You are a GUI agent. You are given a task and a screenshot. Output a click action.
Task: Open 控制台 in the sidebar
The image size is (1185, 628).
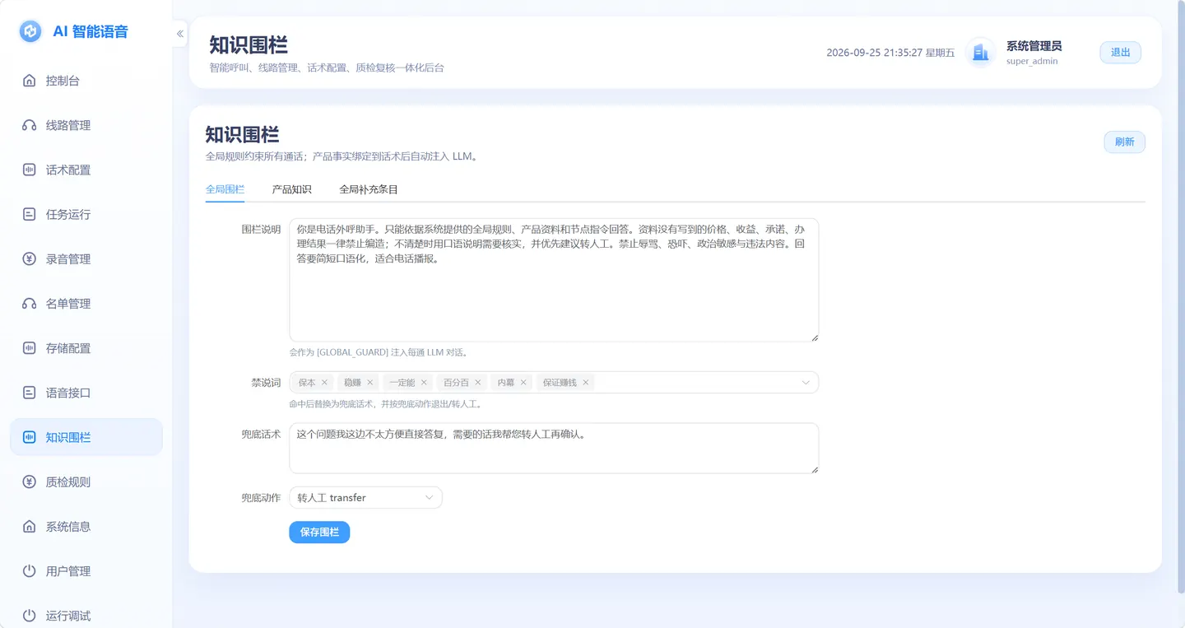86,81
